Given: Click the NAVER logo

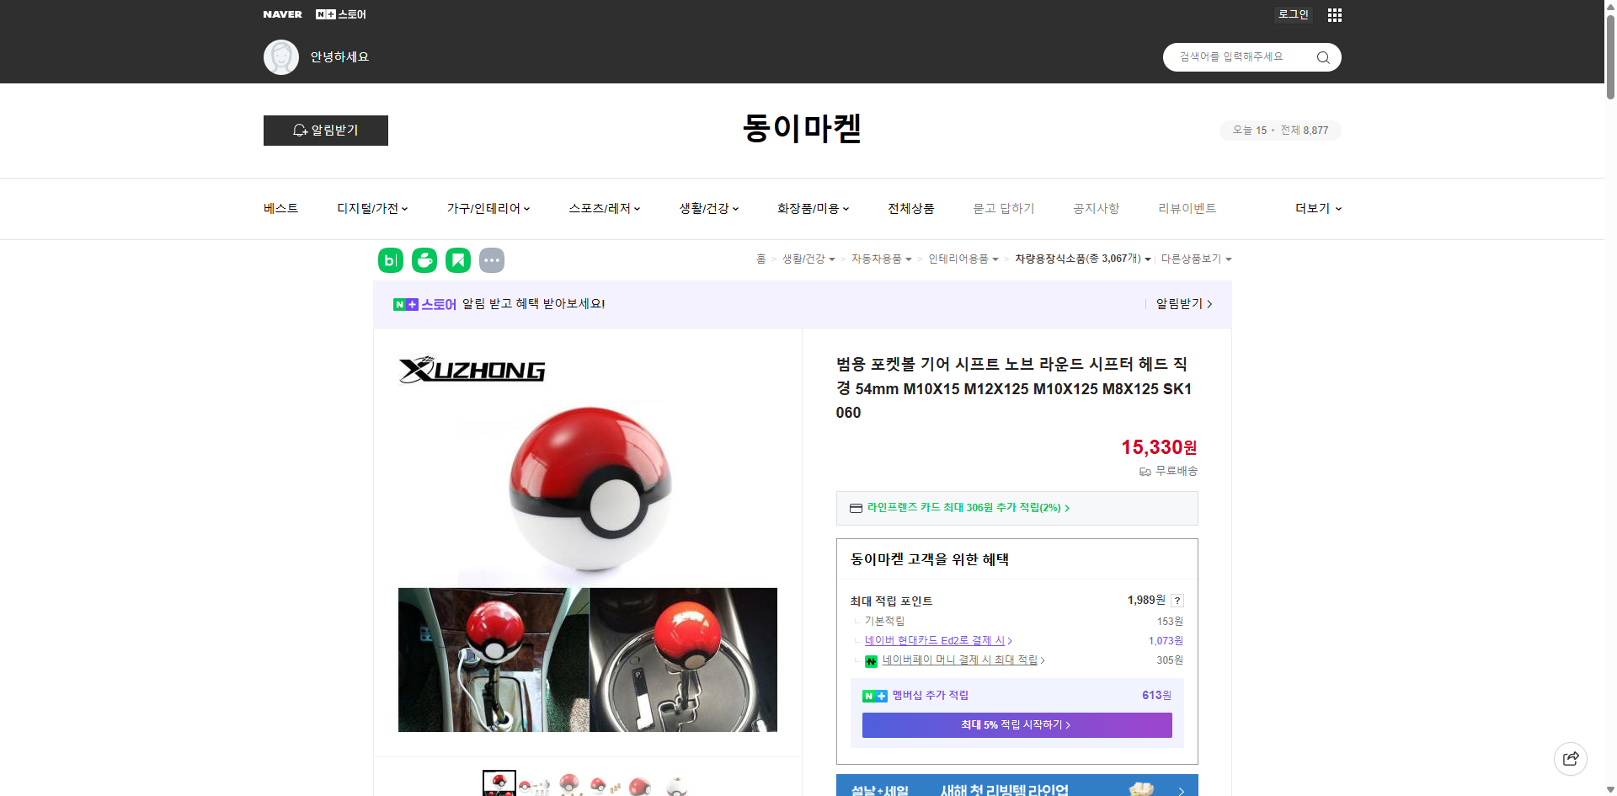Looking at the screenshot, I should tap(282, 14).
